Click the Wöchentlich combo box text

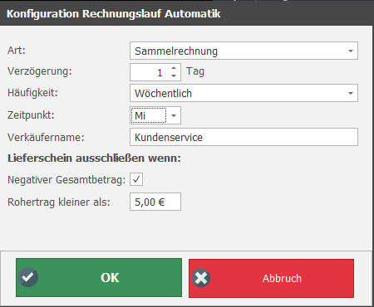163,94
